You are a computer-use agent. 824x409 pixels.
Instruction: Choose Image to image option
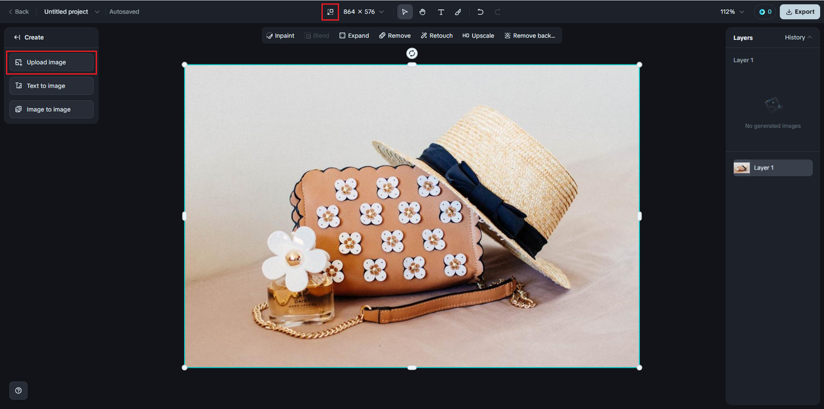pyautogui.click(x=51, y=109)
